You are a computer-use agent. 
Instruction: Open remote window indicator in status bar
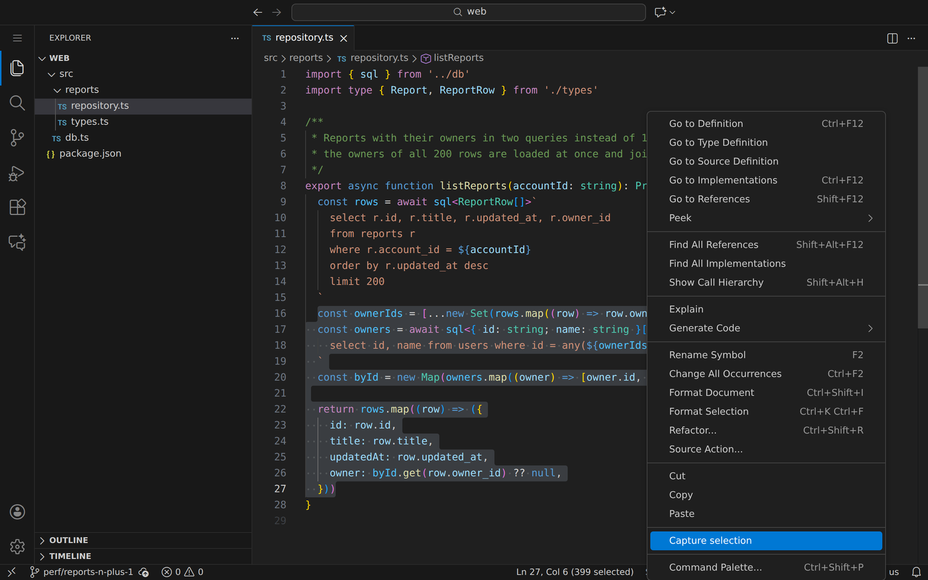click(x=12, y=572)
